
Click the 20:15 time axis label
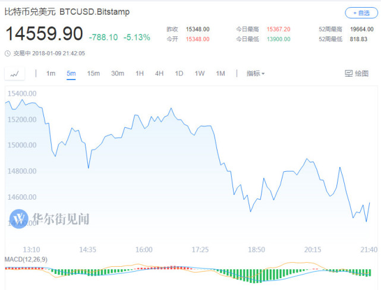tap(313, 250)
